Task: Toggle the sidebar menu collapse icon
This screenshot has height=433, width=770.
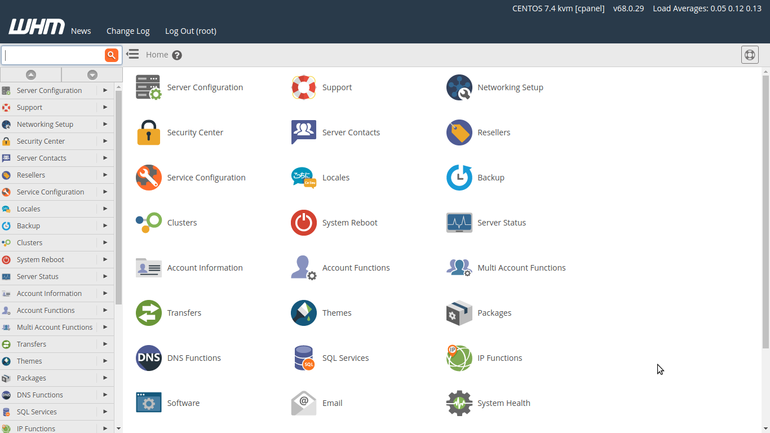Action: click(132, 54)
